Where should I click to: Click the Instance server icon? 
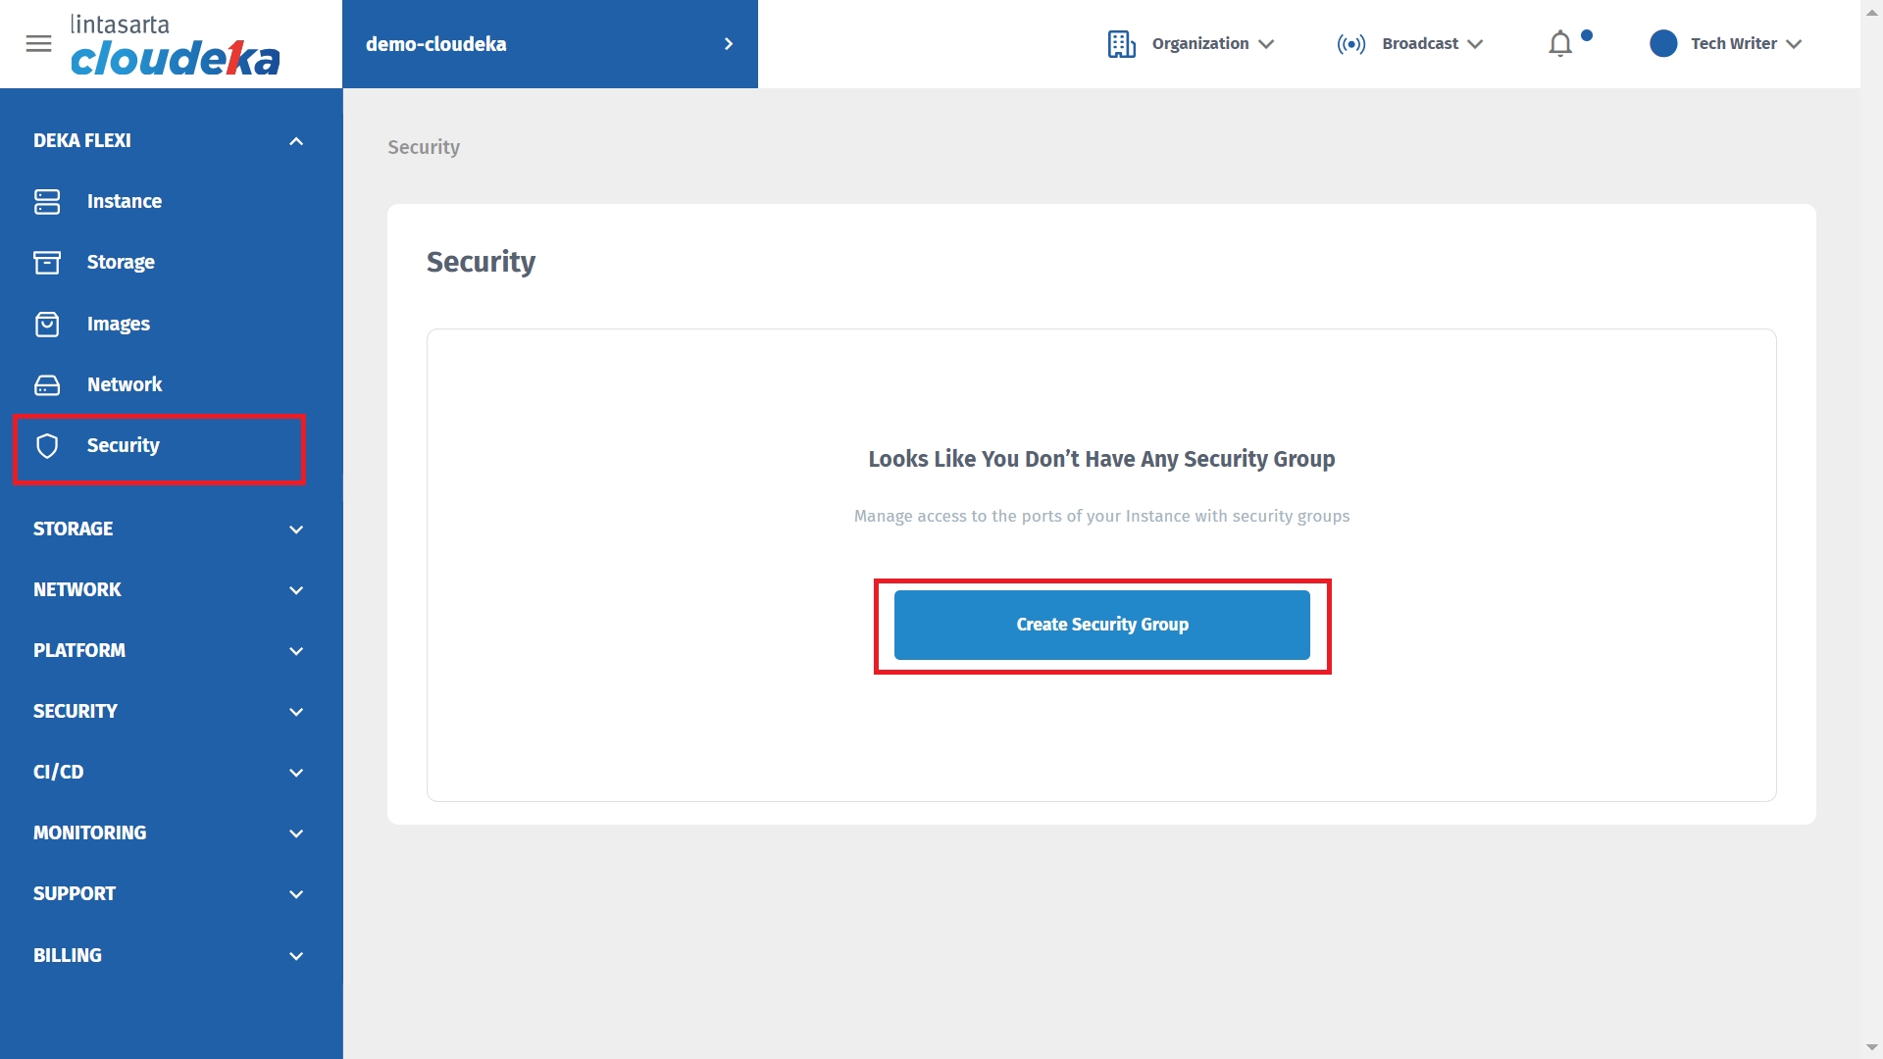click(47, 201)
